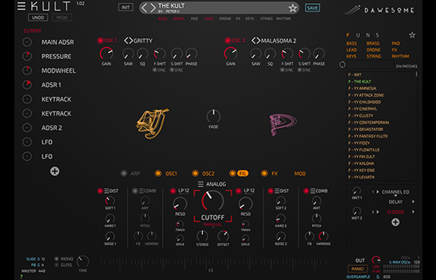
Task: Adjust OSC 1 GAIN knob
Action: click(107, 53)
